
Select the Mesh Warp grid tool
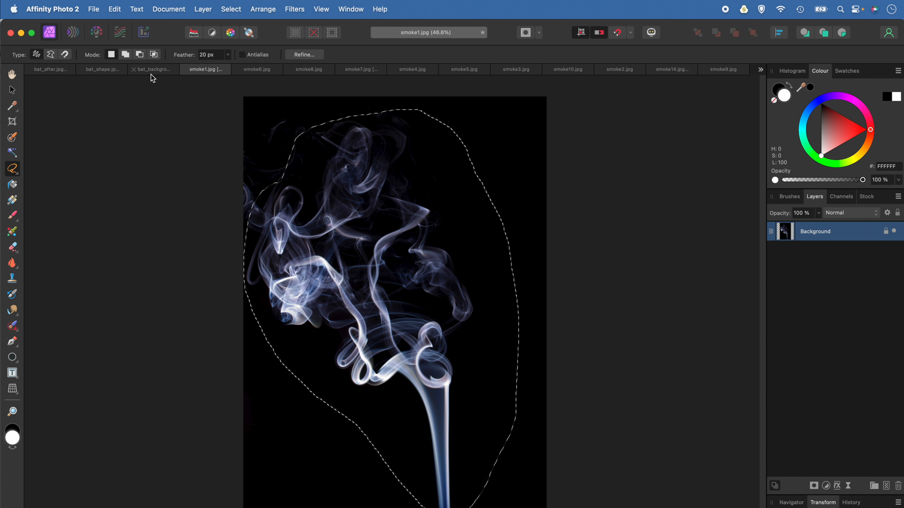coord(12,388)
